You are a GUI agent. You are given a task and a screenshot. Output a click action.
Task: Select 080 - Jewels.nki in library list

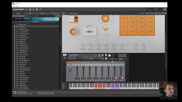click(x=36, y=43)
